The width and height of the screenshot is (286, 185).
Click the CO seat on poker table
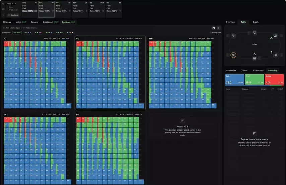tap(233, 36)
